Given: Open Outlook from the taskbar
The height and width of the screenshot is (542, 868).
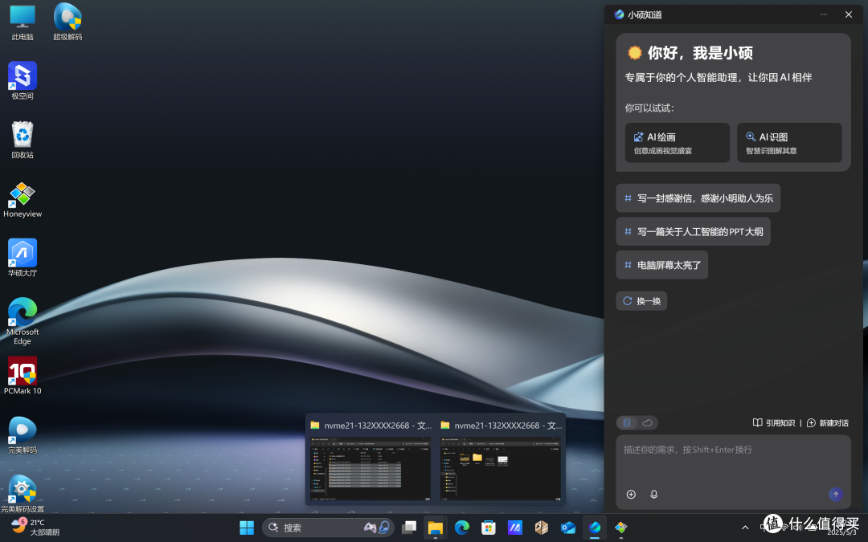Looking at the screenshot, I should click(568, 528).
